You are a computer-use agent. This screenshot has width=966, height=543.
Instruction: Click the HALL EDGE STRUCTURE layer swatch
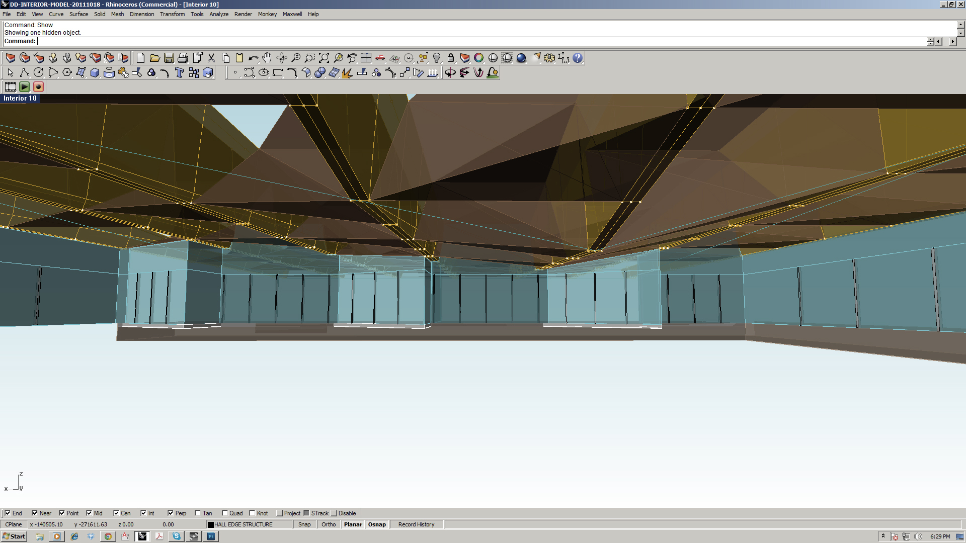point(211,524)
